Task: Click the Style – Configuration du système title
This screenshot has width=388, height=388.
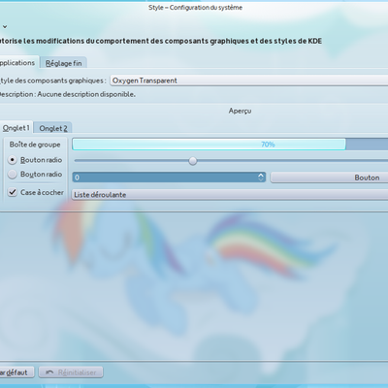Action: click(195, 8)
